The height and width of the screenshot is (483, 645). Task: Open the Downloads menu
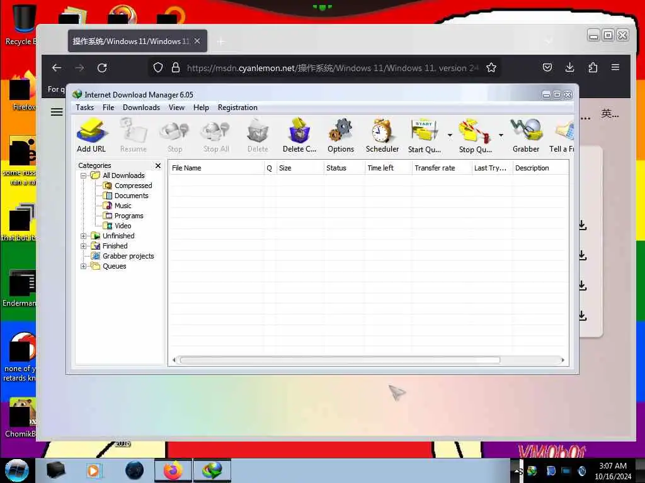(141, 107)
